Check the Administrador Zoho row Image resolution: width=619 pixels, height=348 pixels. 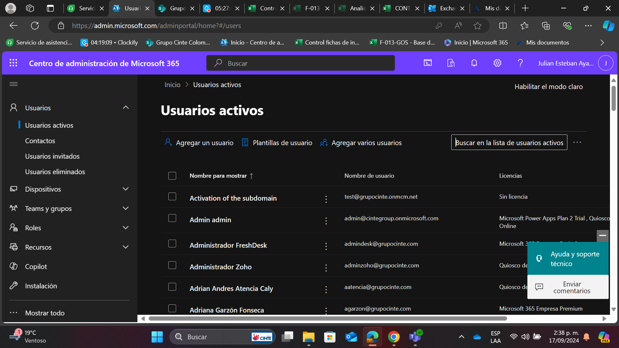click(x=172, y=265)
